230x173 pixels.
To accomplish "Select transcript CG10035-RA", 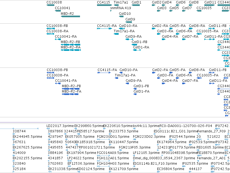I will (x=199, y=34).
